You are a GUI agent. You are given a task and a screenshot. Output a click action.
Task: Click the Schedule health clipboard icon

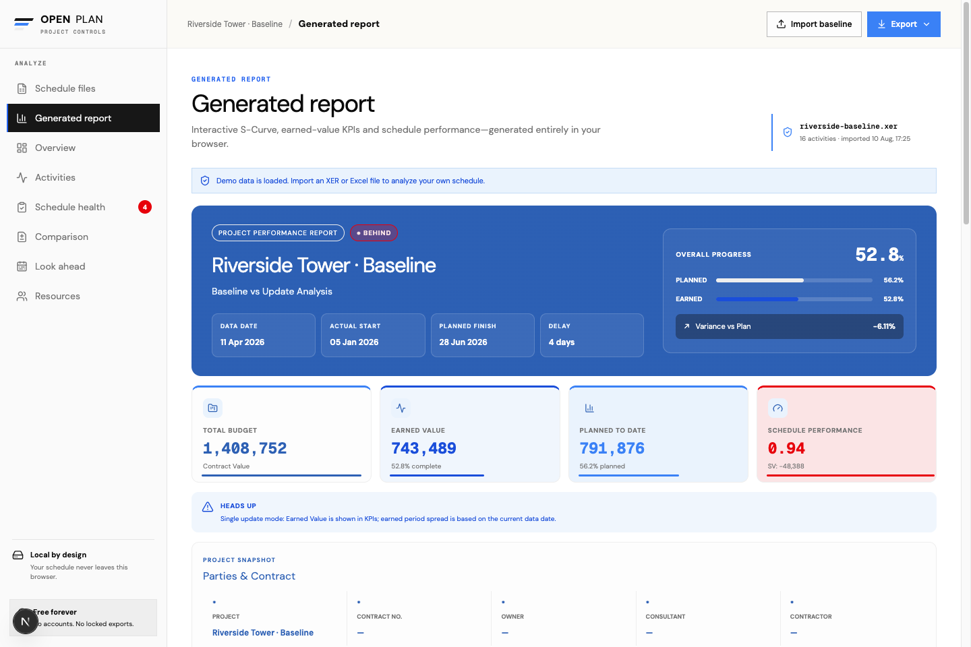click(x=22, y=207)
